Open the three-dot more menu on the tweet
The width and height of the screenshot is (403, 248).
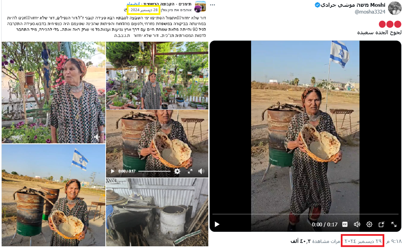pyautogui.click(x=213, y=5)
